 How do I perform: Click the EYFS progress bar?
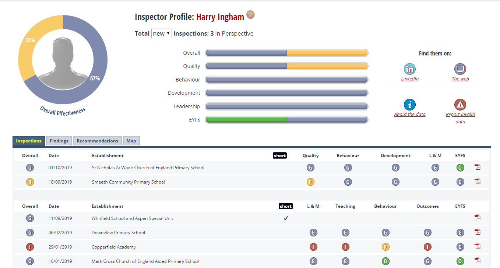point(286,120)
